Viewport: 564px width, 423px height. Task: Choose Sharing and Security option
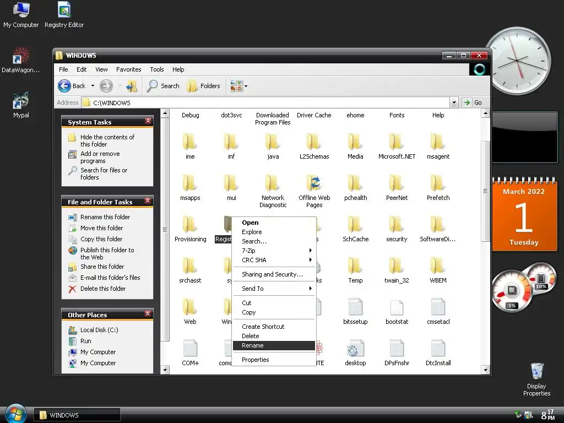pyautogui.click(x=274, y=274)
